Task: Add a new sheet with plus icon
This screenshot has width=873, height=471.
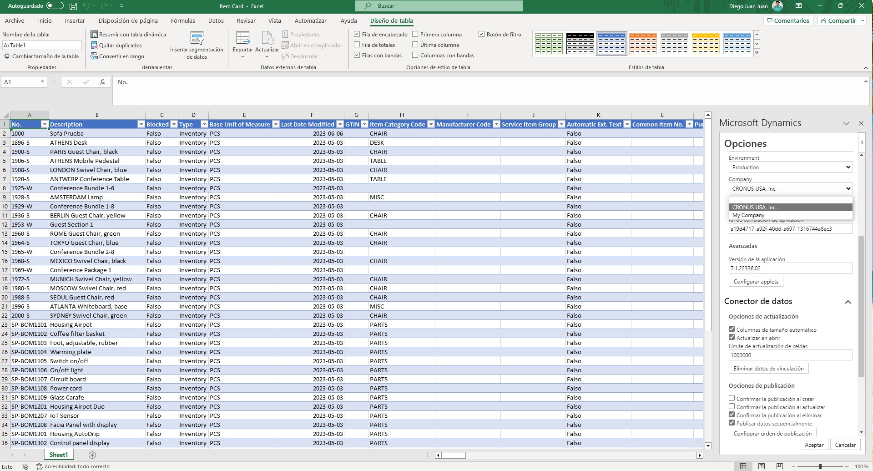Action: point(92,455)
